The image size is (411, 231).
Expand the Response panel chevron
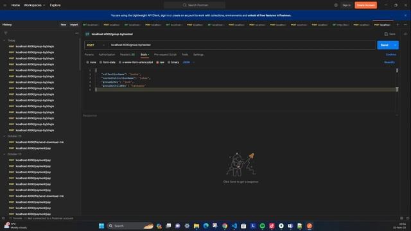point(397,116)
